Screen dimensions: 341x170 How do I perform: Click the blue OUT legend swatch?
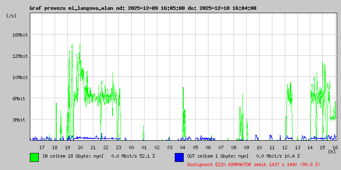click(179, 157)
